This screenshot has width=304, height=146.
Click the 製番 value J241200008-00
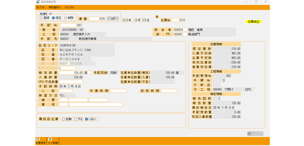(72, 30)
